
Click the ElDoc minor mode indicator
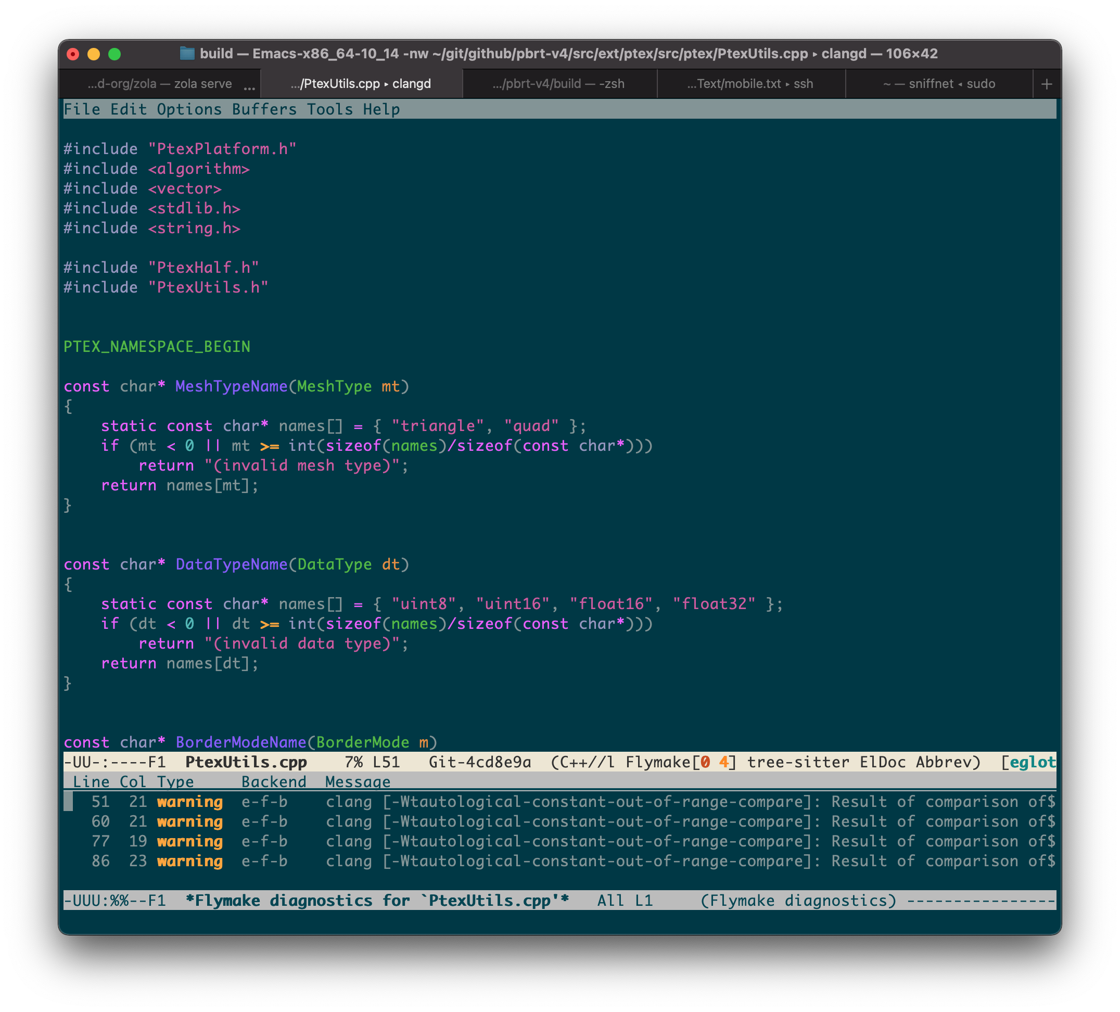pyautogui.click(x=883, y=762)
